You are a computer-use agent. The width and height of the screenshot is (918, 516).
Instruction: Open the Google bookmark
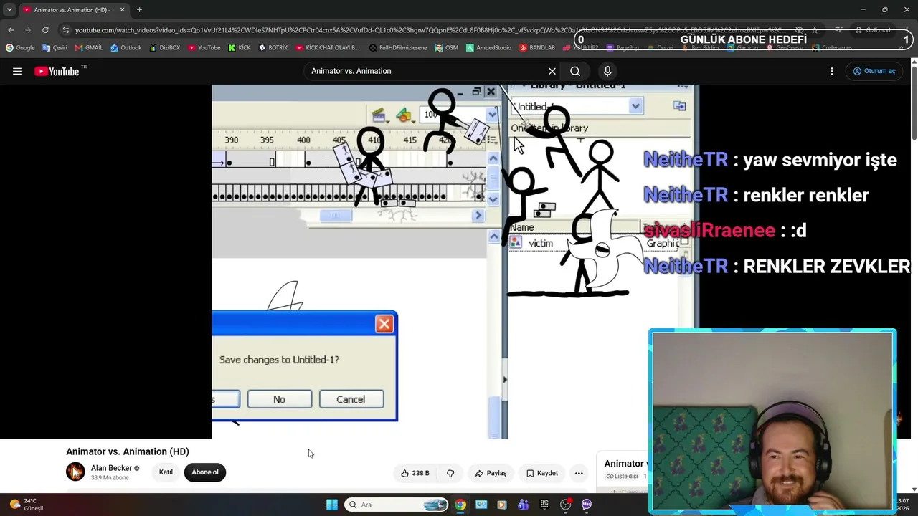tap(20, 48)
